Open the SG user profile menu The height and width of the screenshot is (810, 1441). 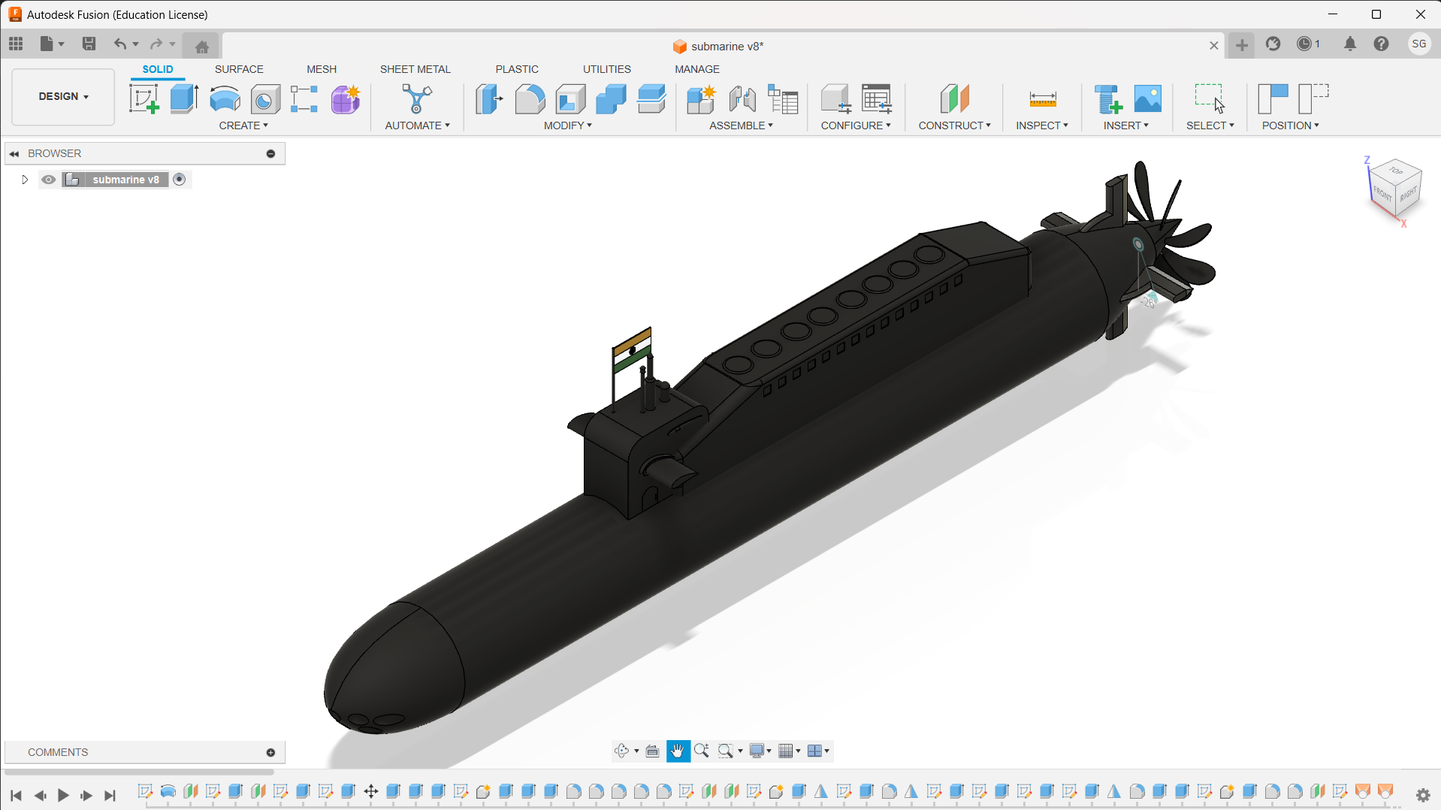[x=1418, y=44]
